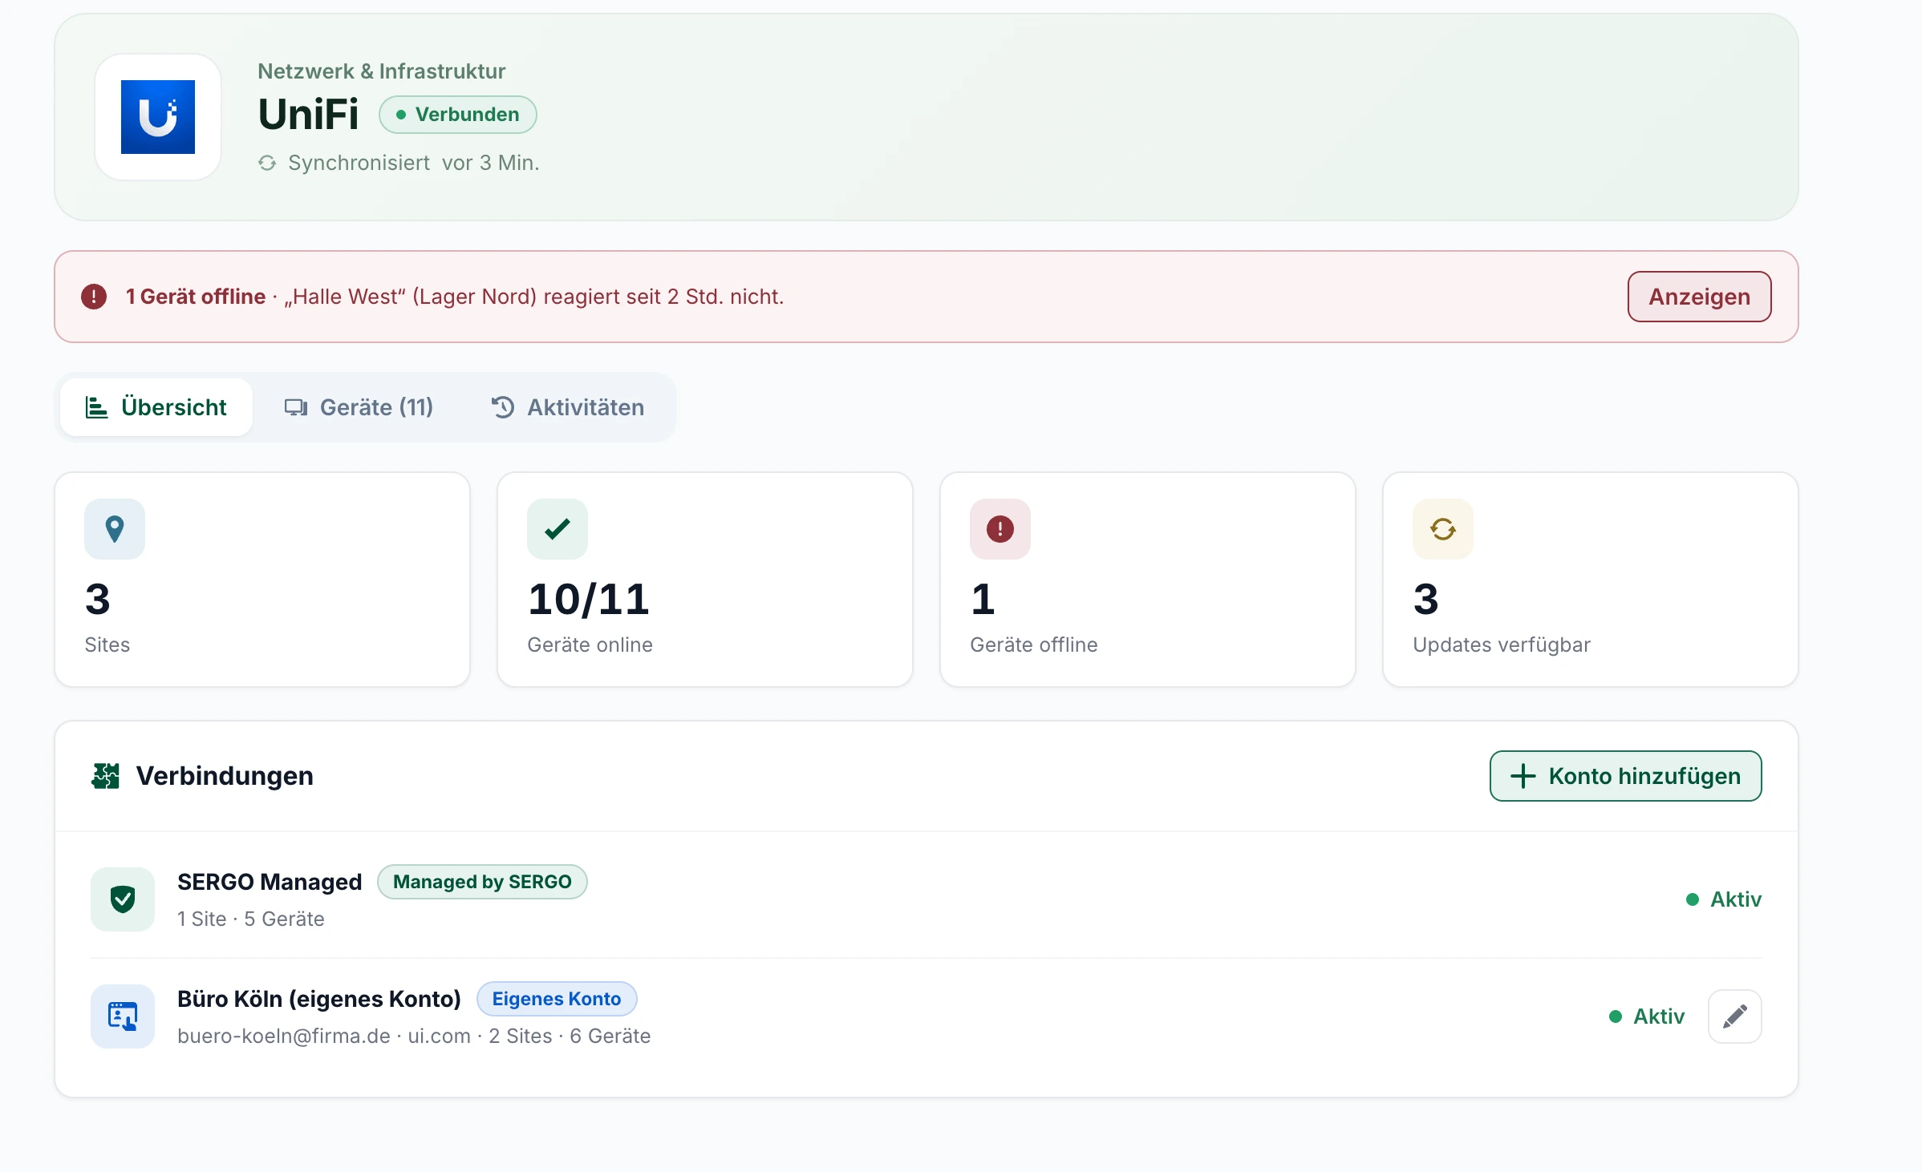Click the chart icon in Übersicht tab

click(96, 407)
